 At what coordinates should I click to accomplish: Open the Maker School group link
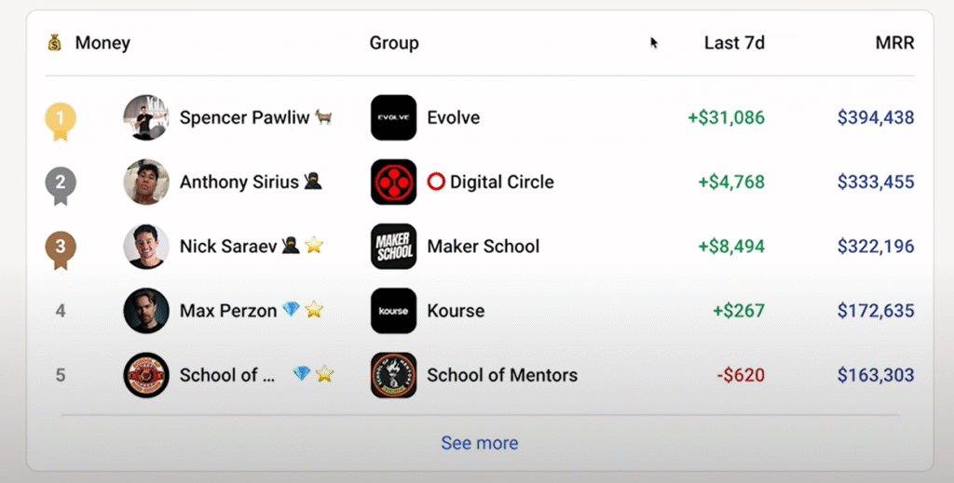coord(483,247)
